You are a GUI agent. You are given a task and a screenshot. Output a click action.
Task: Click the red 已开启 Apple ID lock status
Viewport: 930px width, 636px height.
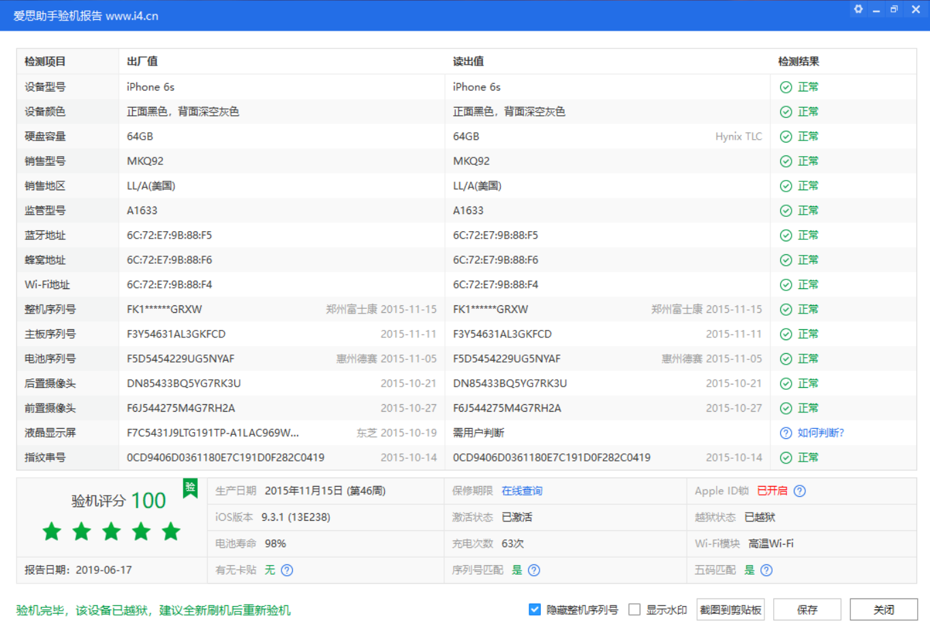click(772, 491)
